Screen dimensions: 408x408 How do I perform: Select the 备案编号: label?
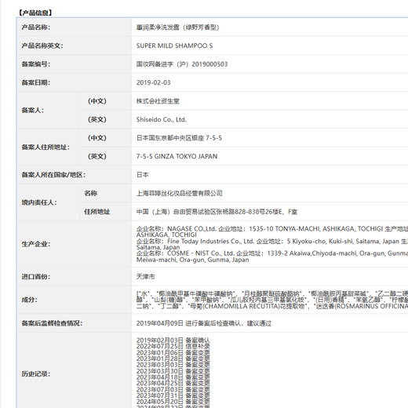(x=35, y=64)
